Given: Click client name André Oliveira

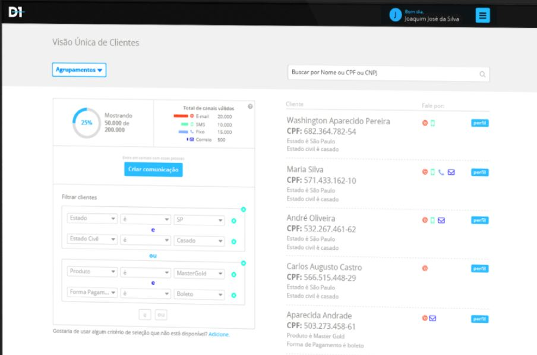Looking at the screenshot, I should (x=311, y=218).
